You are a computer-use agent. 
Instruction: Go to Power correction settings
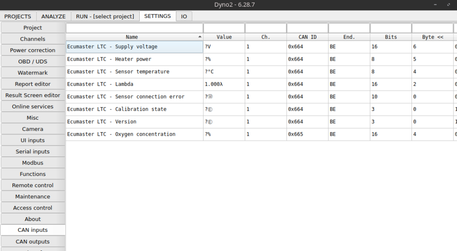33,50
